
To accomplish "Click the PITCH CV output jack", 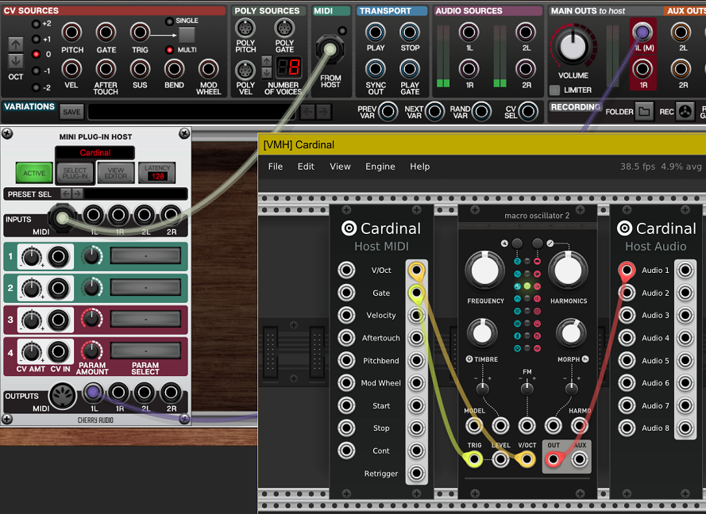I will click(x=71, y=33).
